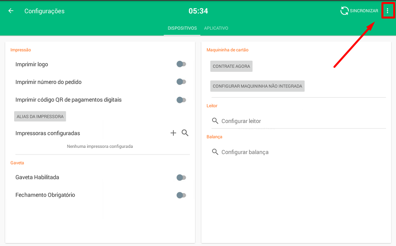This screenshot has height=246, width=396.
Task: Toggle Fechamento Obrigatório switch
Action: (181, 195)
